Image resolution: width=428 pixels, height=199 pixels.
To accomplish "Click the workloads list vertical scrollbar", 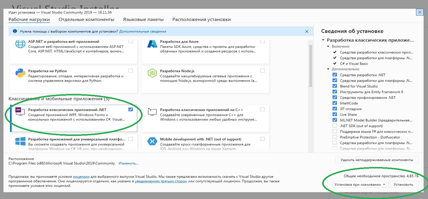I will [x=311, y=65].
